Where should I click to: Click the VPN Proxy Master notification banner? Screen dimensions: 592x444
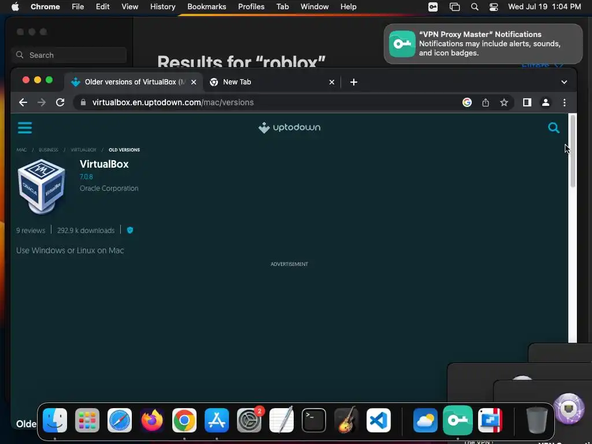coord(483,44)
